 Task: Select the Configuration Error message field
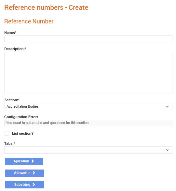pyautogui.click(x=88, y=123)
